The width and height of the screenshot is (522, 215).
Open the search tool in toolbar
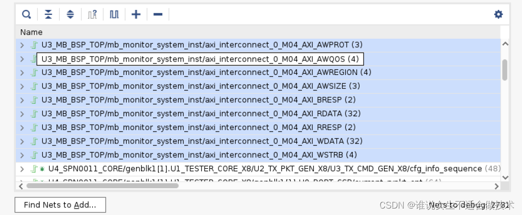26,14
